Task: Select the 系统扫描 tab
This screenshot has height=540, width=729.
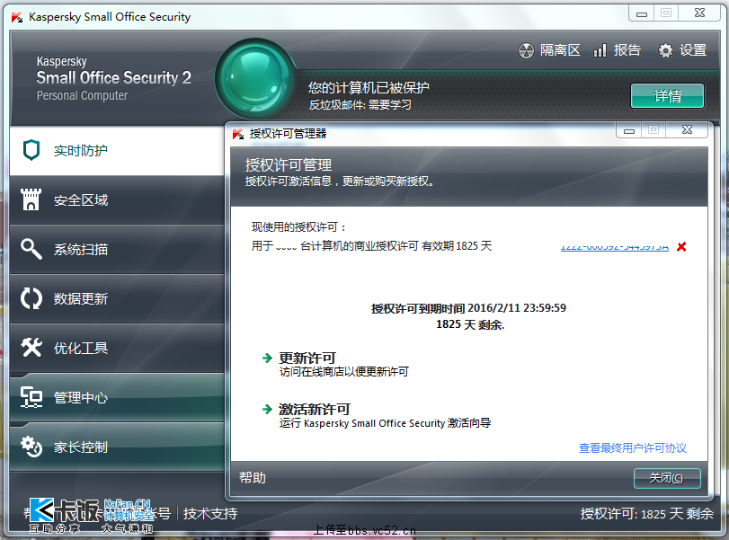Action: [117, 250]
